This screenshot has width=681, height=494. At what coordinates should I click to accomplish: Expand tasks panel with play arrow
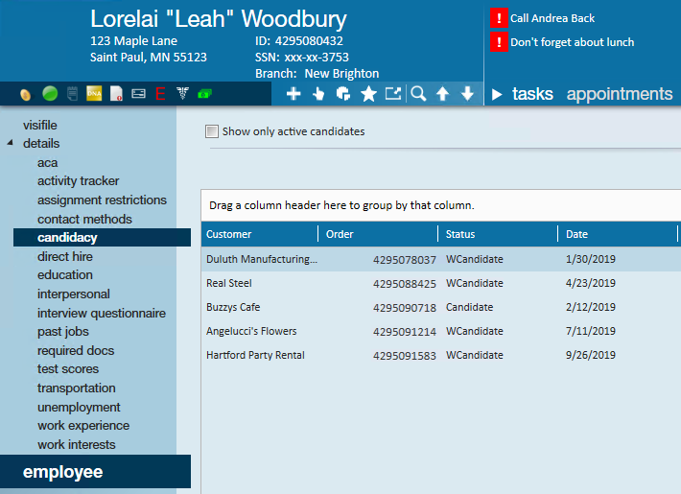click(497, 94)
